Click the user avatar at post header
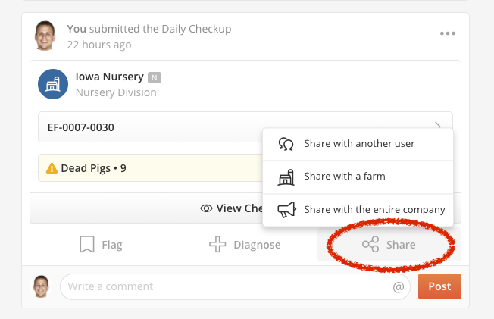494x319 pixels. pos(45,36)
